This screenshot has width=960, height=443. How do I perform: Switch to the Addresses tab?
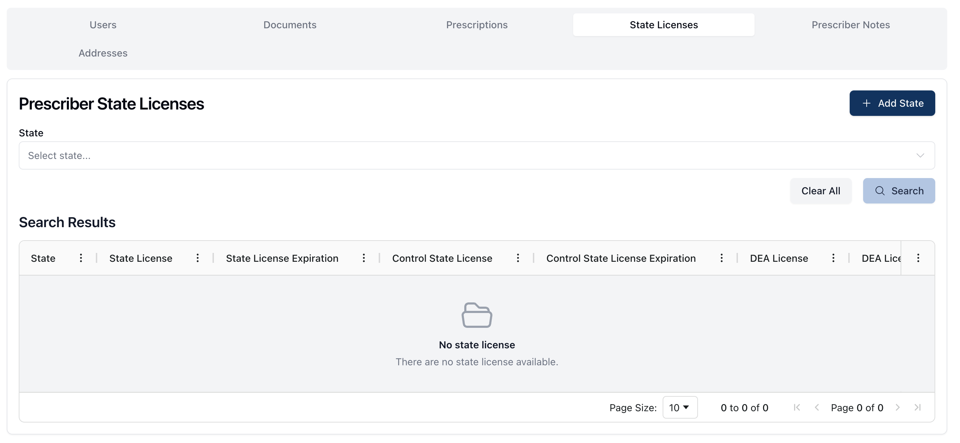tap(103, 53)
